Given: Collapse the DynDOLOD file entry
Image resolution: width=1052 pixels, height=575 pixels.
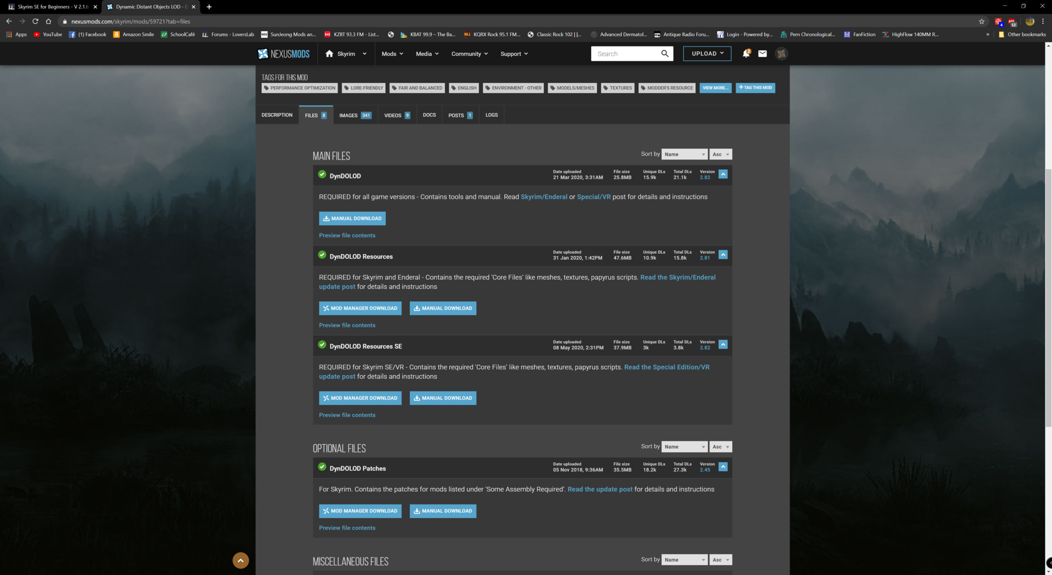Looking at the screenshot, I should point(723,174).
